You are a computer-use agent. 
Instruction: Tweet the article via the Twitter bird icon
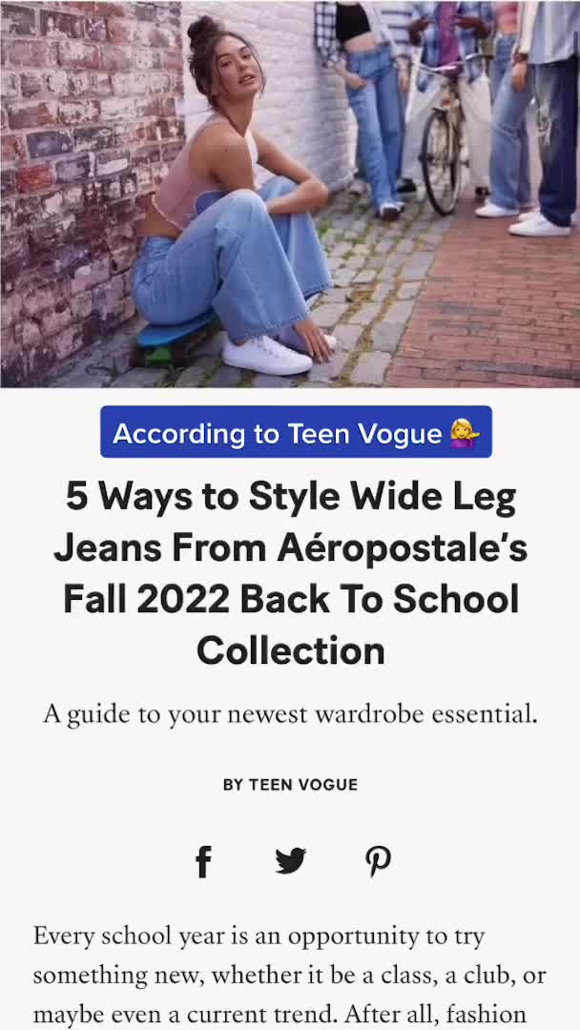(x=290, y=861)
